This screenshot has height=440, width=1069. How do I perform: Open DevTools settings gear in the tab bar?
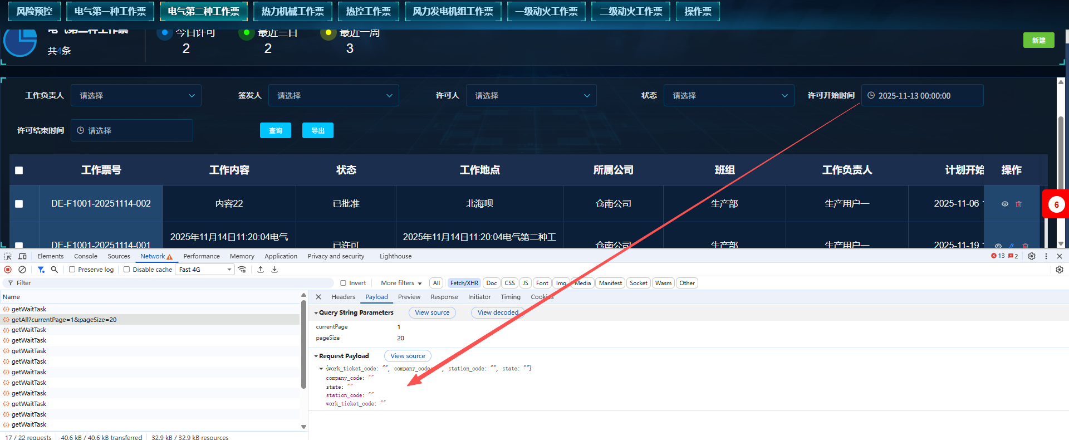tap(1032, 256)
